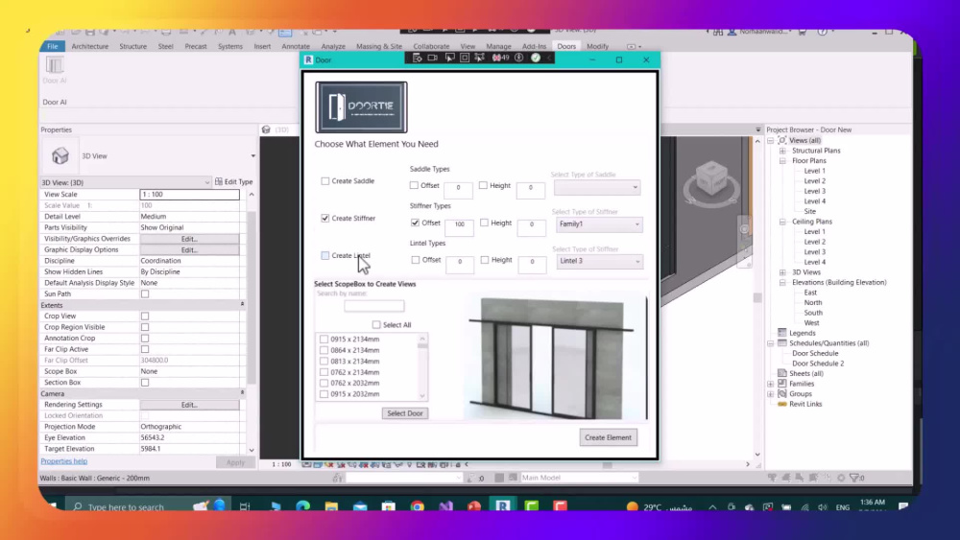960x540 pixels.
Task: Expand 3D Views in Project Browser
Action: (782, 272)
